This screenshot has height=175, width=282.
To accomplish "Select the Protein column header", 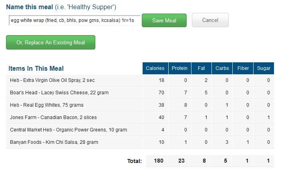I will (x=180, y=68).
